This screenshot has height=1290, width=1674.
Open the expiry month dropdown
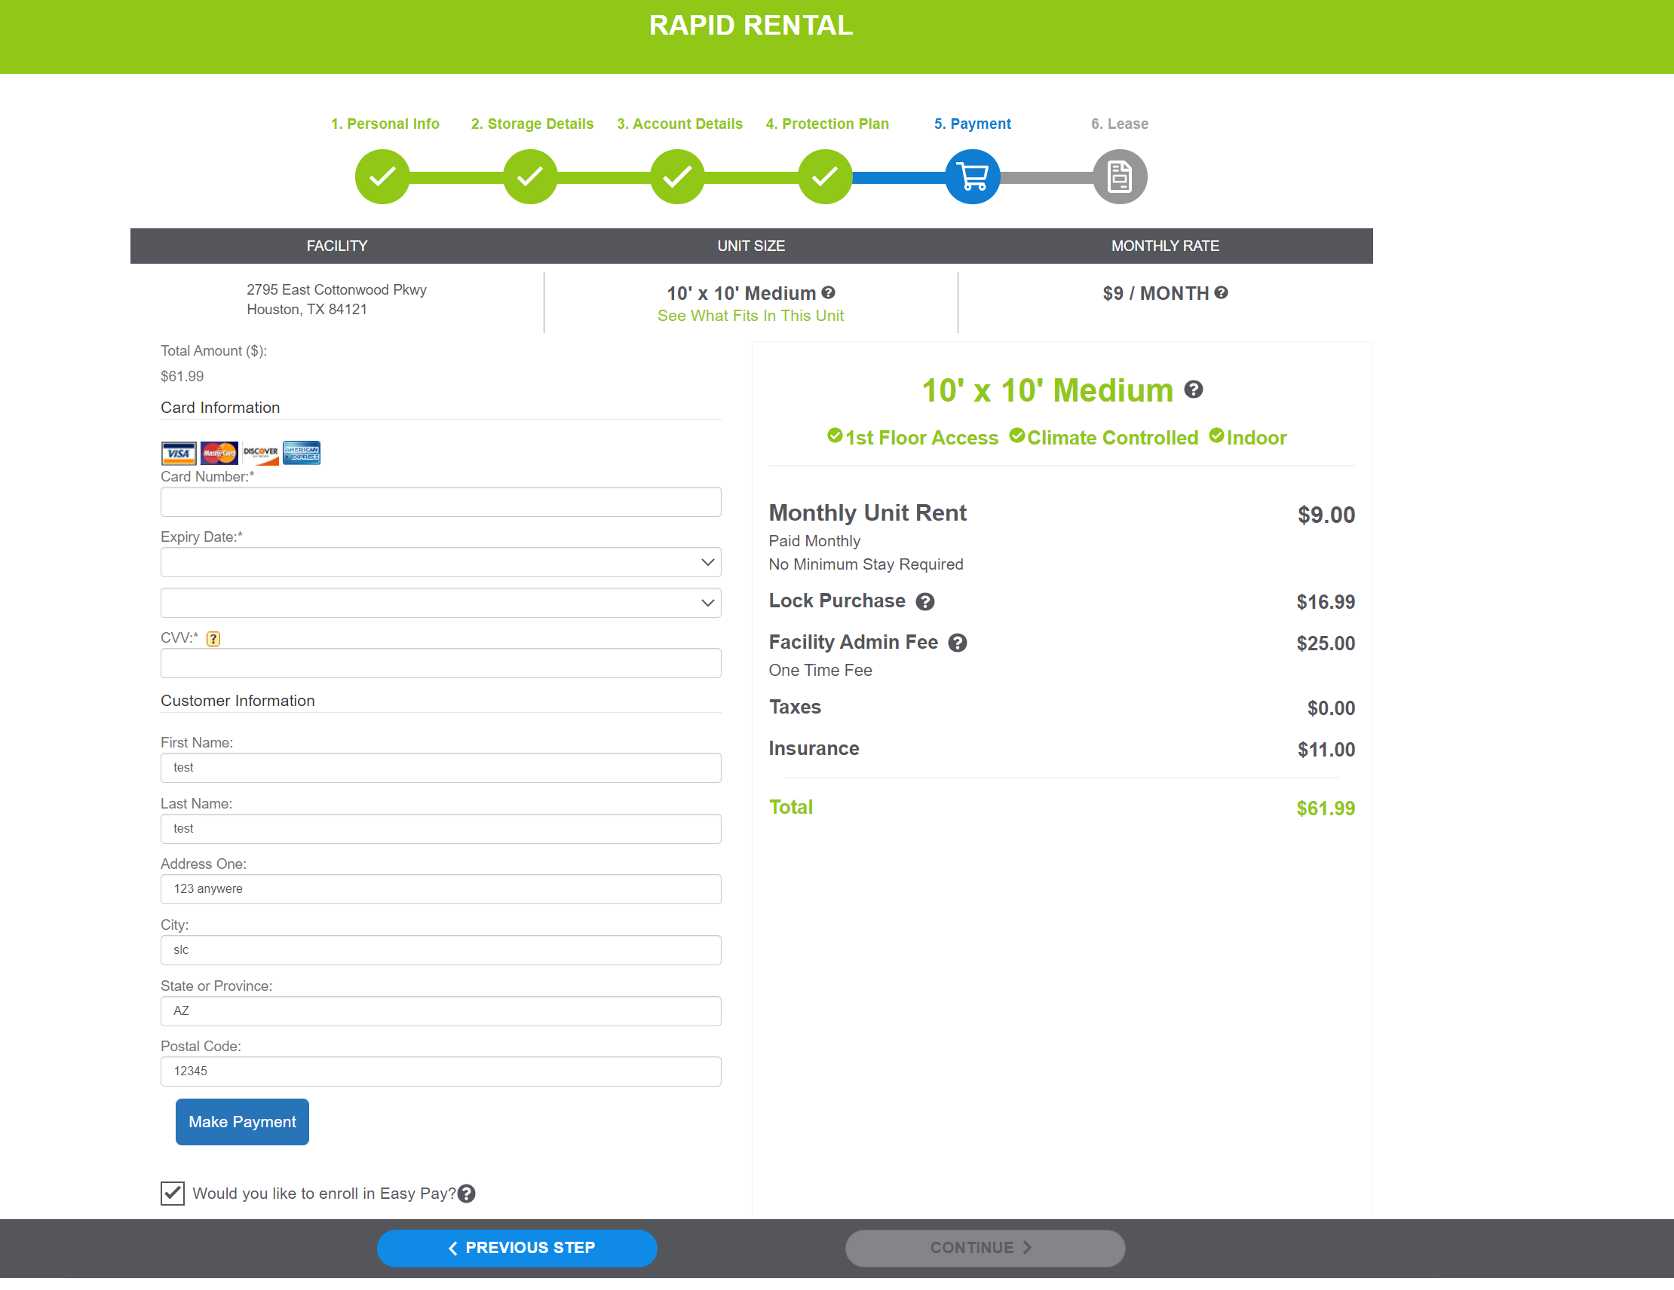(440, 562)
